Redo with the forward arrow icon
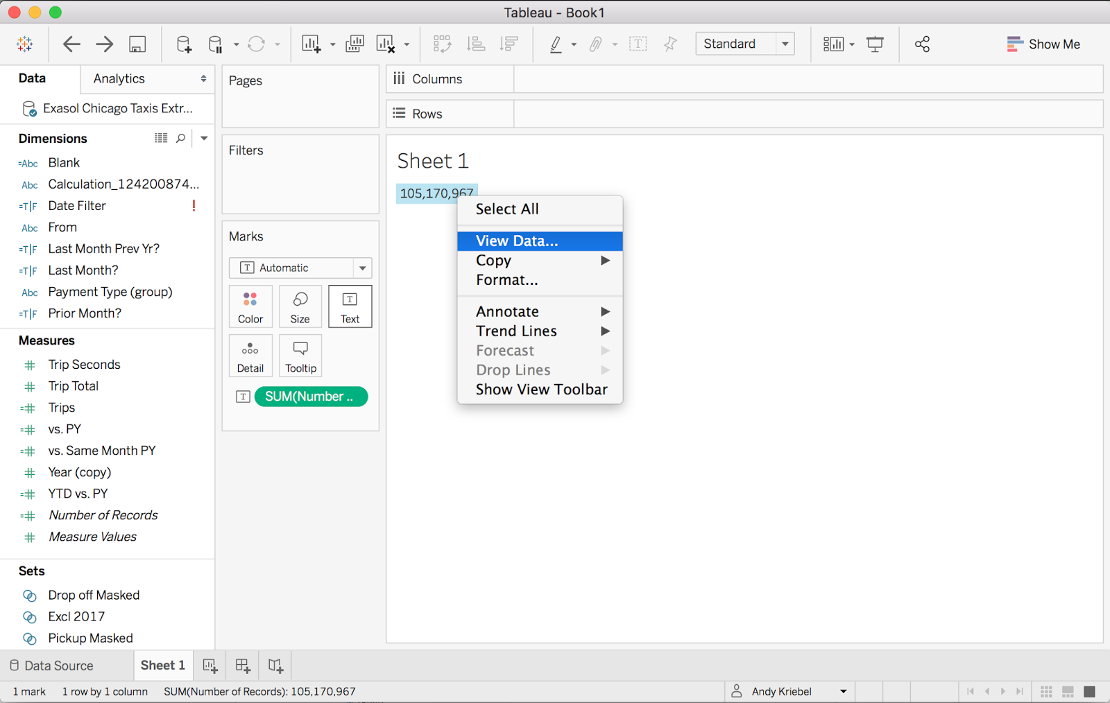Screen dimensions: 1110x703 click(105, 44)
